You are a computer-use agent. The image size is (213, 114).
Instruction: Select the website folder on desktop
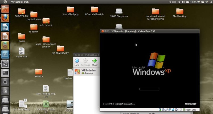tap(39, 73)
